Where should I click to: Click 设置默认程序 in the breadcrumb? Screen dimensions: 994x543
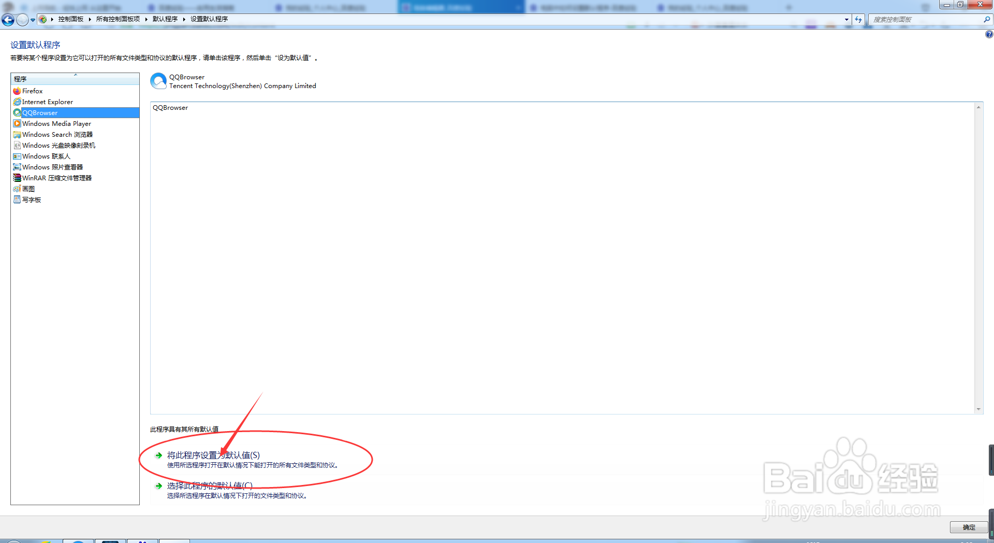[x=209, y=19]
